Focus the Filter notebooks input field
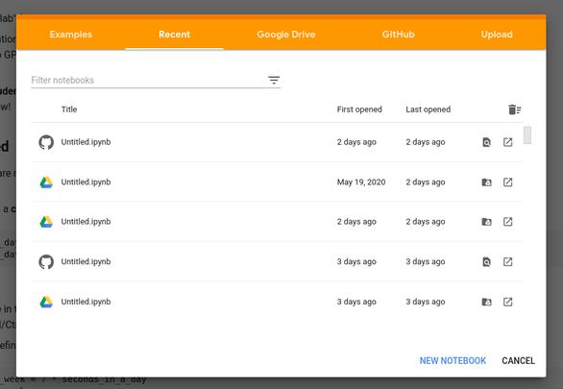Image resolution: width=563 pixels, height=389 pixels. (x=147, y=80)
